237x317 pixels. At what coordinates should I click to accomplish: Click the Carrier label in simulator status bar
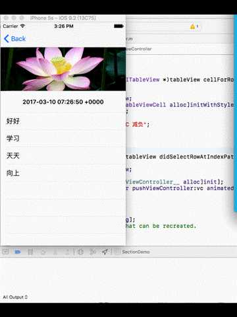(11, 26)
